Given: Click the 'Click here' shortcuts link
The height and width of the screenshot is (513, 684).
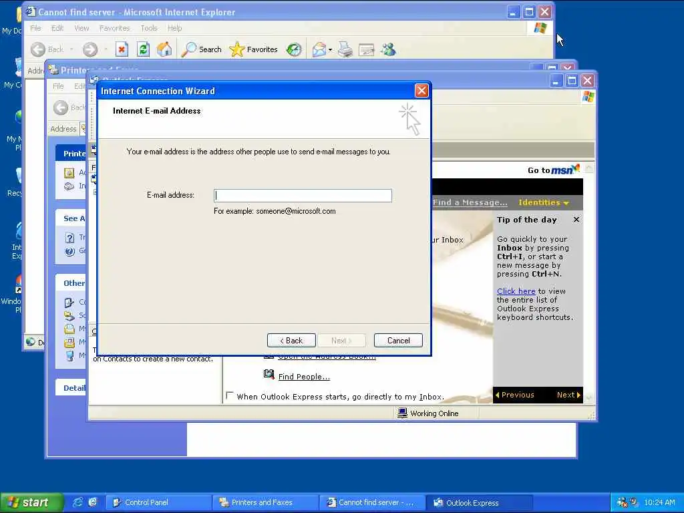Looking at the screenshot, I should (516, 291).
